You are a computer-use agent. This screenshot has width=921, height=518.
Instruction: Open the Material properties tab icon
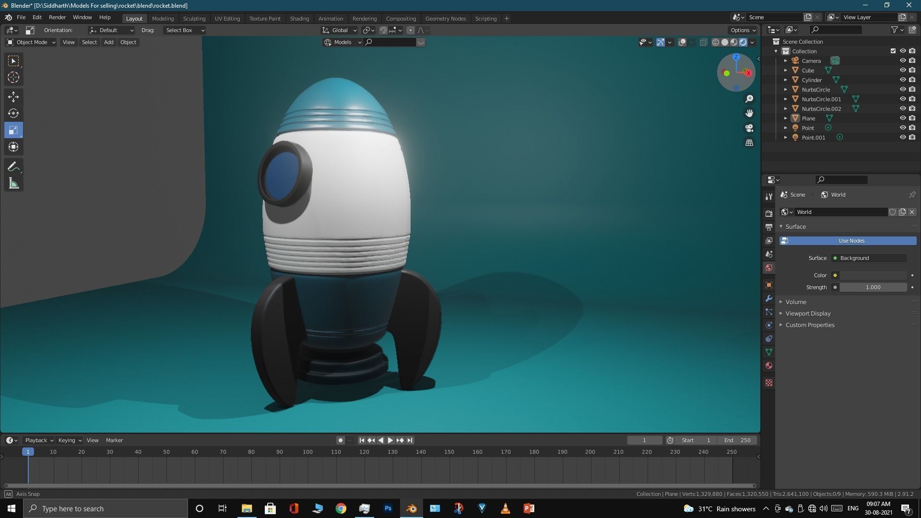(x=769, y=366)
